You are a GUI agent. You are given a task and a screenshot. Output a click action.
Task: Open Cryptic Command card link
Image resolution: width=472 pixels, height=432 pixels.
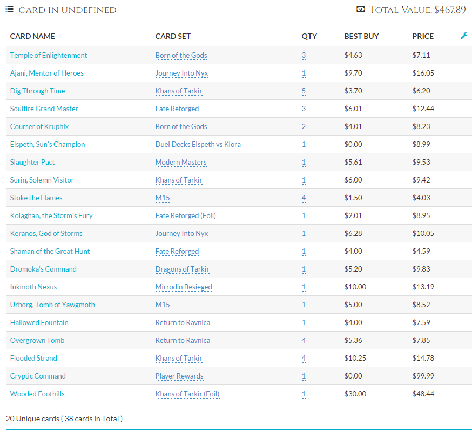pyautogui.click(x=38, y=376)
